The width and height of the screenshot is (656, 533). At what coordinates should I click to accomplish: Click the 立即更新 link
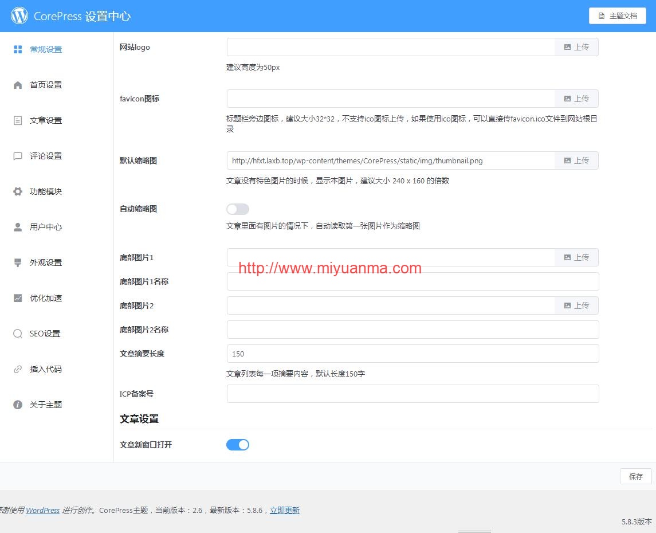click(x=285, y=511)
